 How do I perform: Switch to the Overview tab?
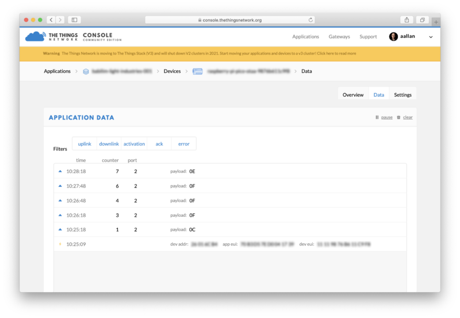pos(353,95)
